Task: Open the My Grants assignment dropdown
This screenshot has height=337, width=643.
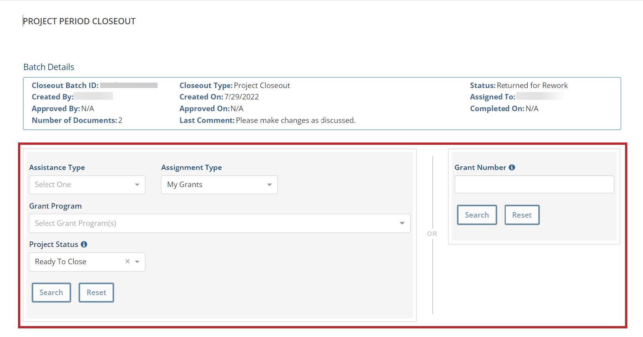Action: (x=213, y=185)
